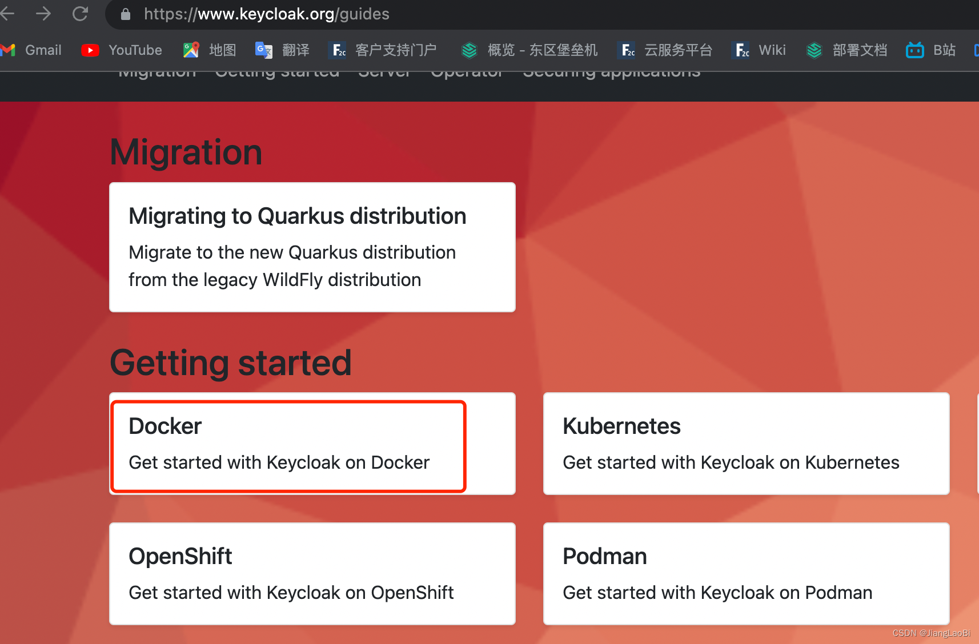
Task: Open the YouTube bookmark
Action: (121, 50)
